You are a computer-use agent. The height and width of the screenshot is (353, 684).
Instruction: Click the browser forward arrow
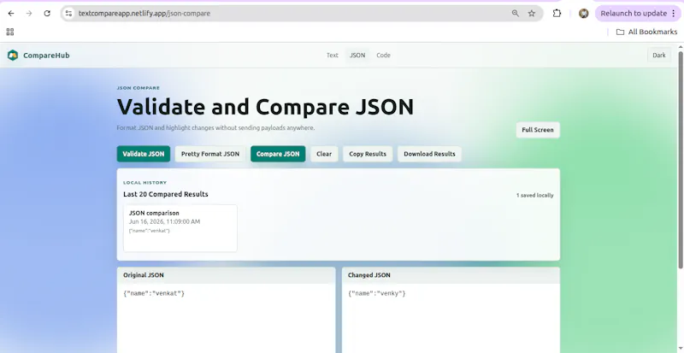pos(29,13)
